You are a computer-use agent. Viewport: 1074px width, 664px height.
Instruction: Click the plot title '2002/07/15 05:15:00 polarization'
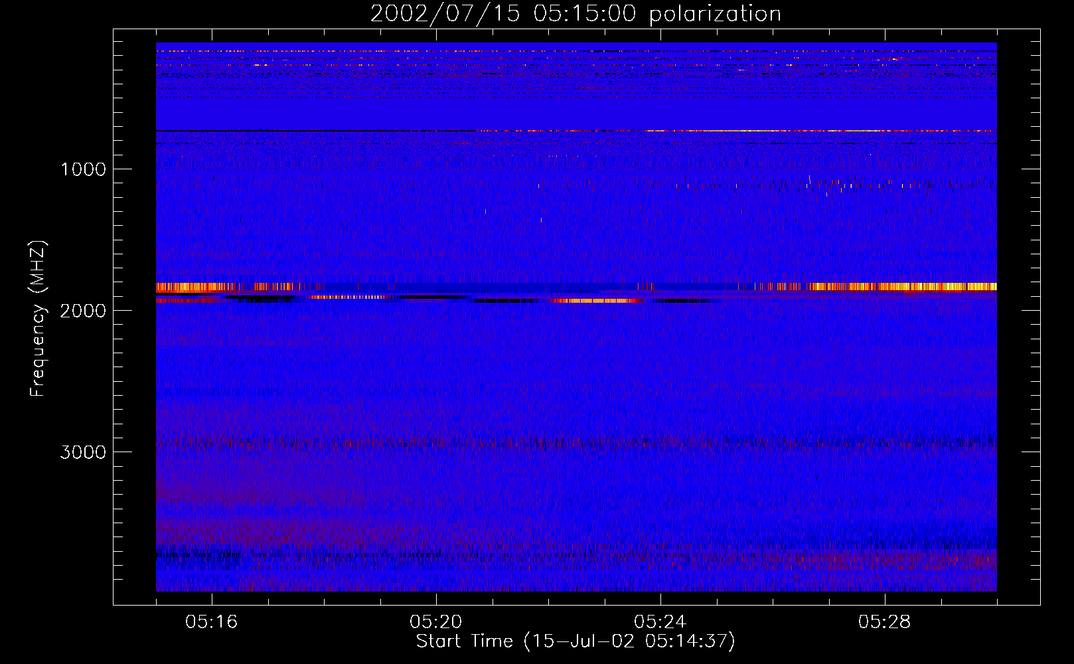[575, 14]
